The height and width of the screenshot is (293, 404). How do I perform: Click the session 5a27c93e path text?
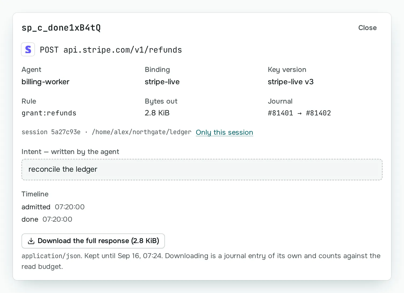[x=106, y=132]
